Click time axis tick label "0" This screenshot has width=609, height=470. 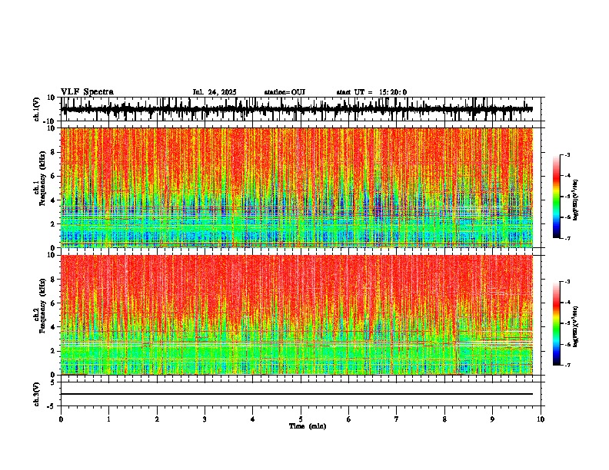(x=61, y=419)
